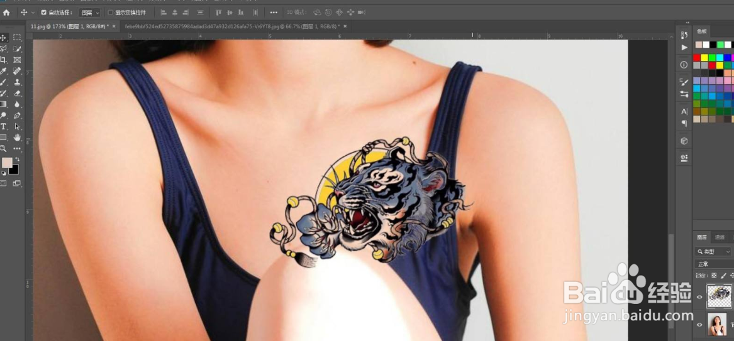The image size is (734, 341).
Task: Select the Crop tool
Action: click(x=3, y=60)
